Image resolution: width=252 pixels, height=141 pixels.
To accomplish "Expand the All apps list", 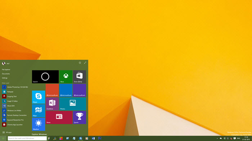I will click(7, 132).
